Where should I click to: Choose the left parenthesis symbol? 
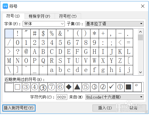[77, 33]
